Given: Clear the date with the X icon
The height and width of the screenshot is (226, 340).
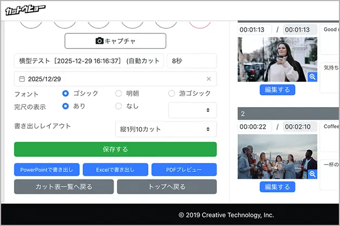Looking at the screenshot, I should (x=208, y=79).
